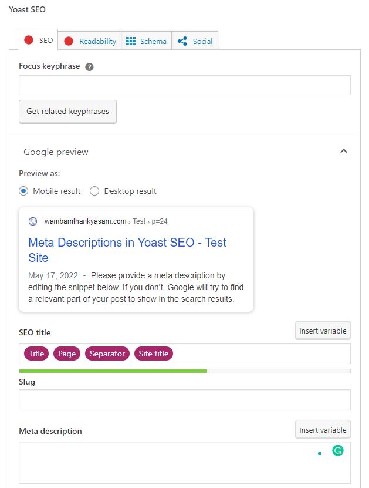This screenshot has height=488, width=369.
Task: Click into the Focus keyphrase input field
Action: click(x=184, y=85)
